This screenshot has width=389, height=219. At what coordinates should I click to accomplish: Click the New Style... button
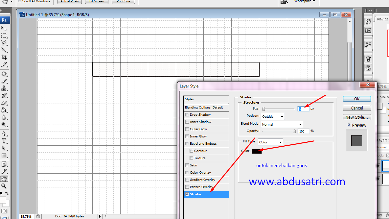tap(357, 117)
